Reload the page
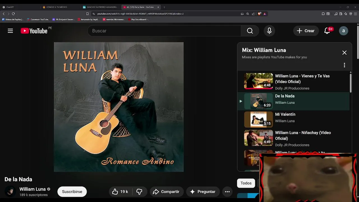Image resolution: width=359 pixels, height=202 pixels. tap(13, 14)
